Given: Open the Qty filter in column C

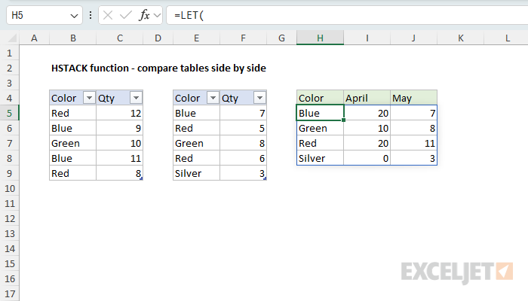Looking at the screenshot, I should (x=136, y=98).
